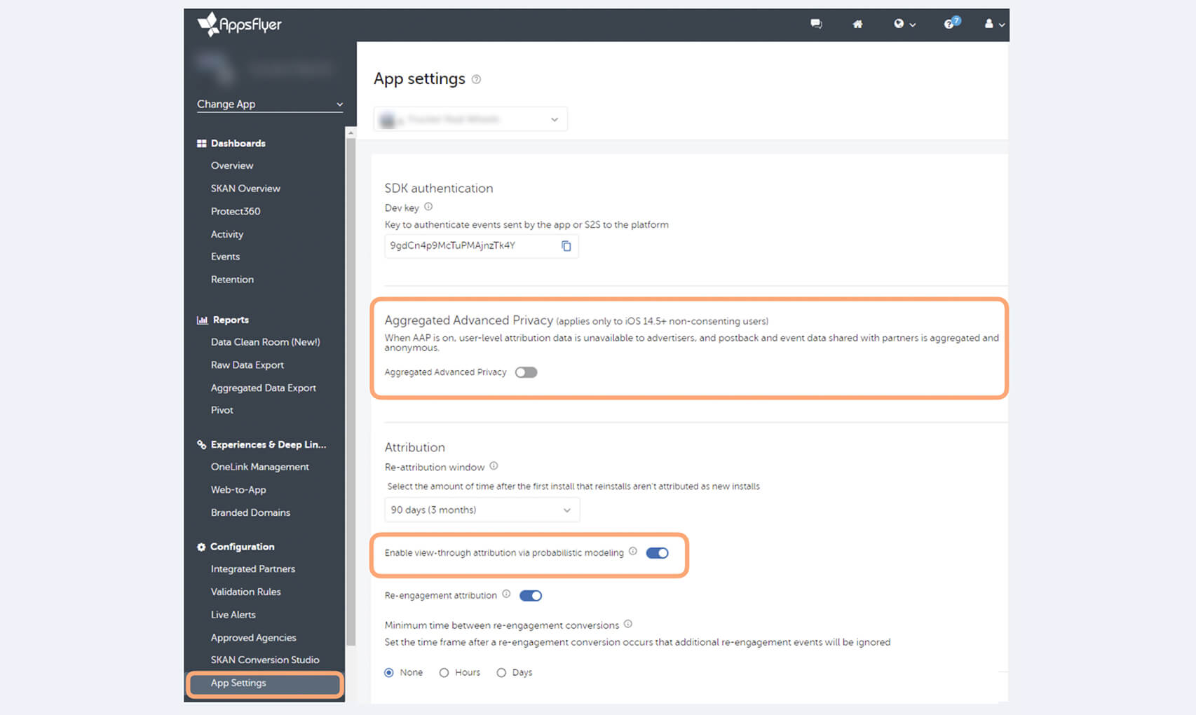The width and height of the screenshot is (1196, 715).
Task: Click the Dashboards section heading
Action: (238, 143)
